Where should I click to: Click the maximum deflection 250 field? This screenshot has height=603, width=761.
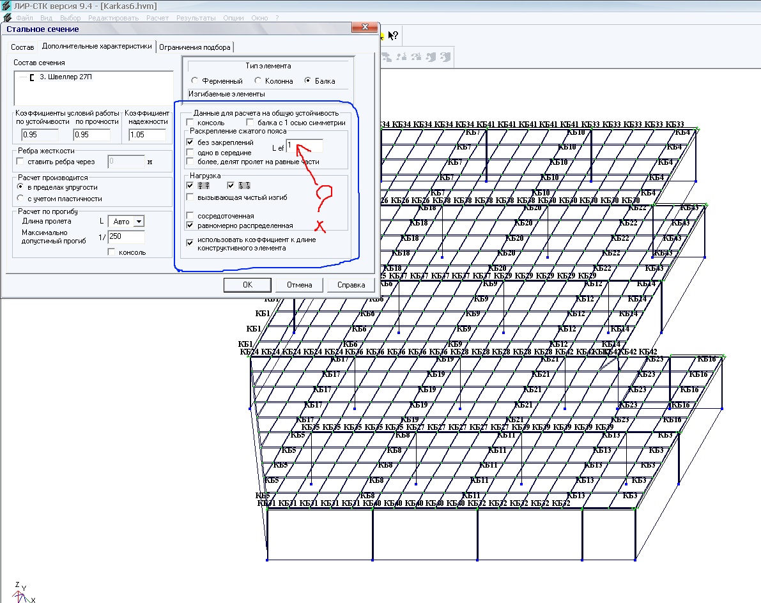point(126,238)
